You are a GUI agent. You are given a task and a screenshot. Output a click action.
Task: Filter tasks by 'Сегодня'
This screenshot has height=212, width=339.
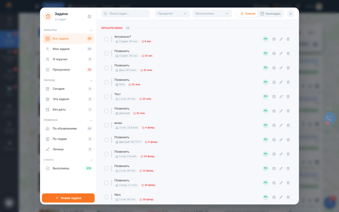coord(68,89)
